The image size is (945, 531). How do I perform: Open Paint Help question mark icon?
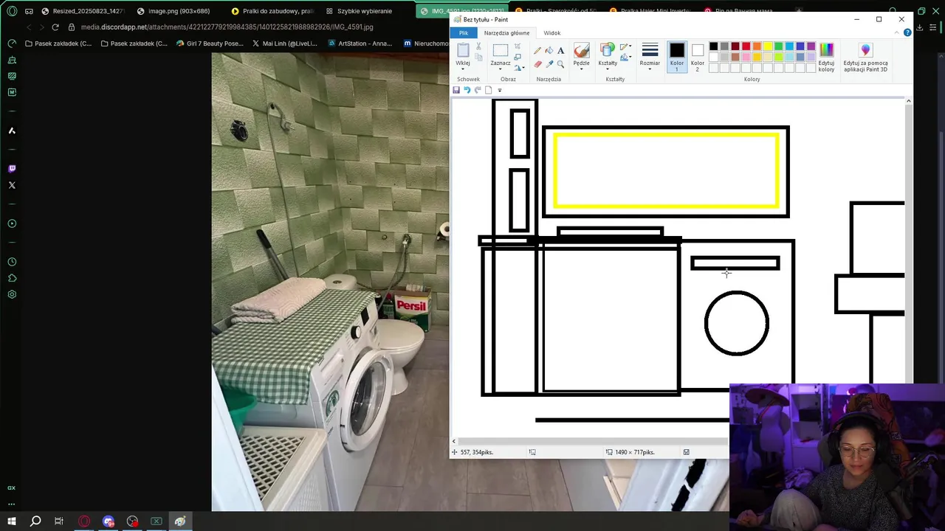coord(907,32)
